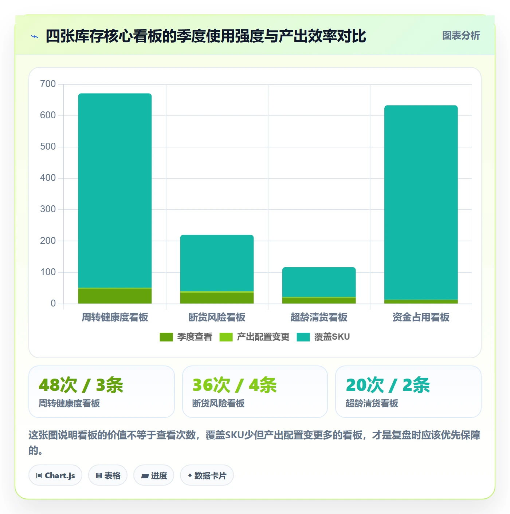Toggle the 覆盖SKU legend color swatch
The width and height of the screenshot is (510, 514).
coord(303,337)
